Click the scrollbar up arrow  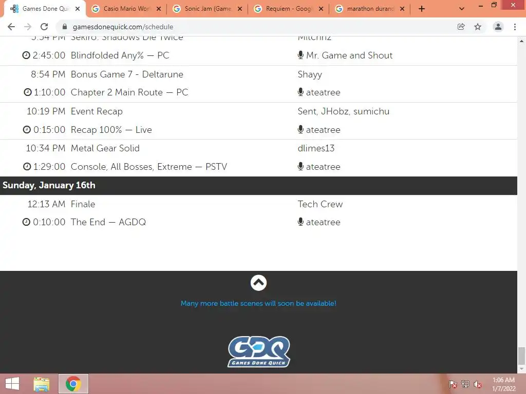click(521, 41)
